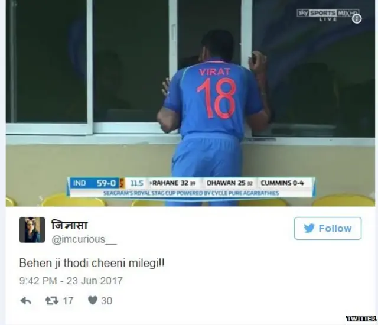This screenshot has width=378, height=325.
Task: Click the TWITTER credit label
Action: coord(361,318)
